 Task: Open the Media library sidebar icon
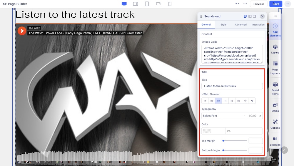(x=275, y=107)
